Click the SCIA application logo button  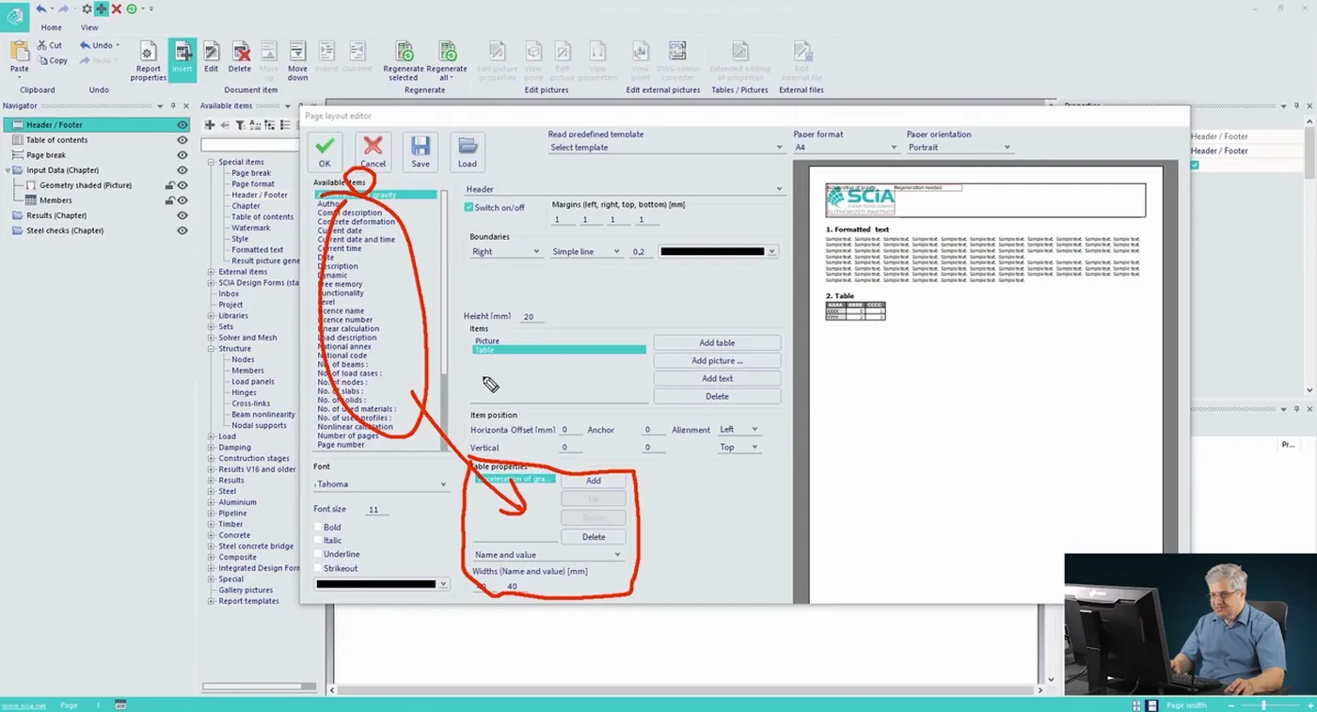tap(14, 16)
